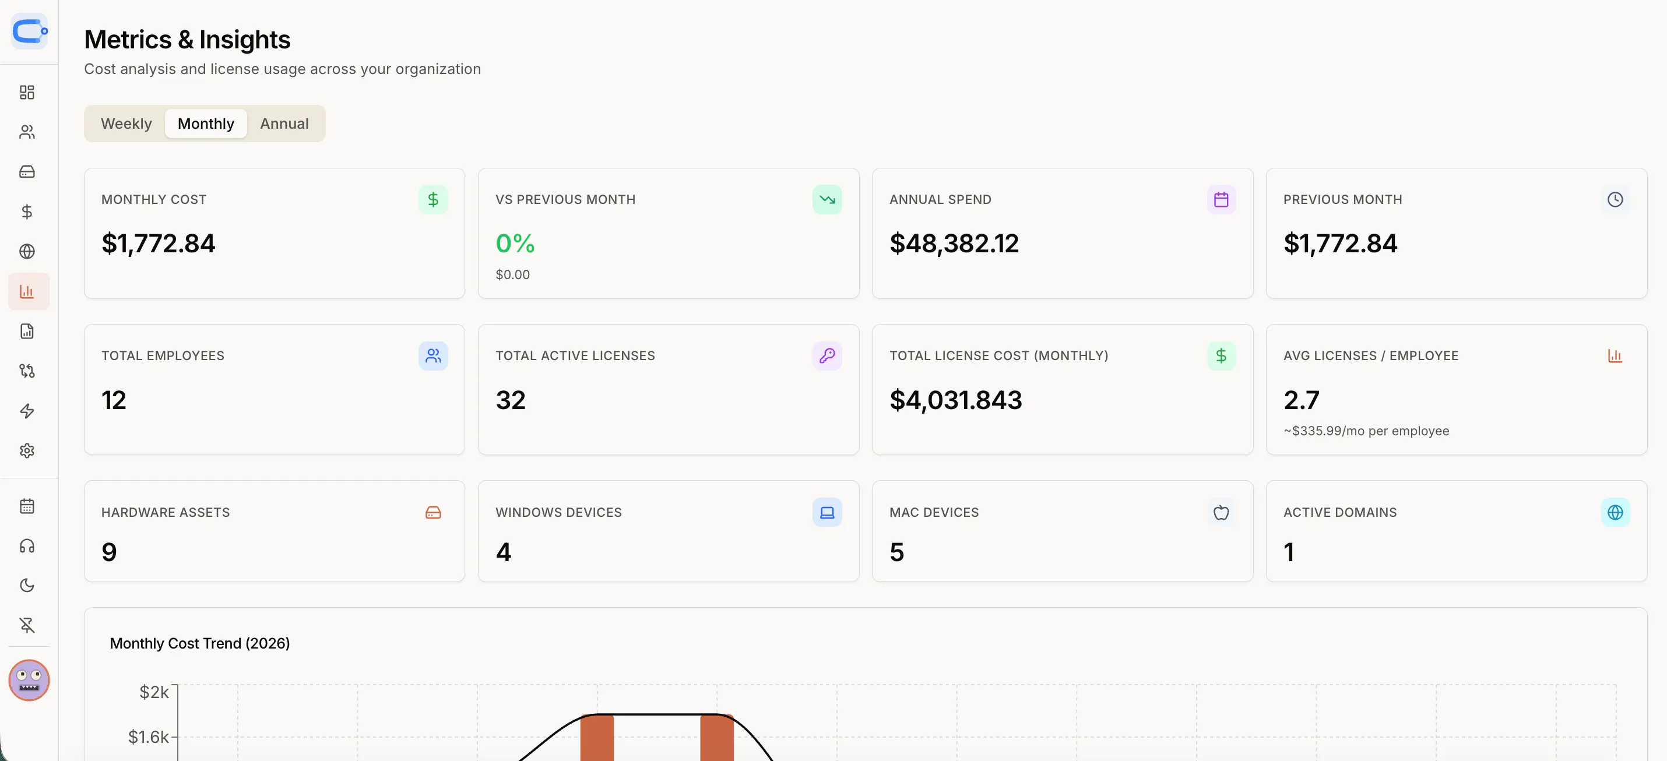1667x761 pixels.
Task: Click the ~$335.99/mo per employee text
Action: pos(1366,431)
